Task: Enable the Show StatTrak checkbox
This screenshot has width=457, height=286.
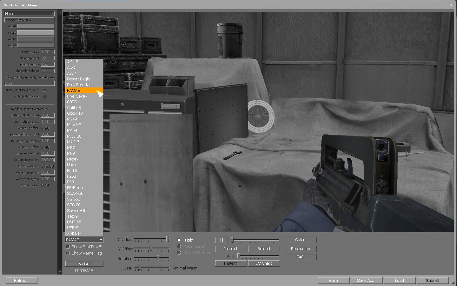Action: point(68,247)
